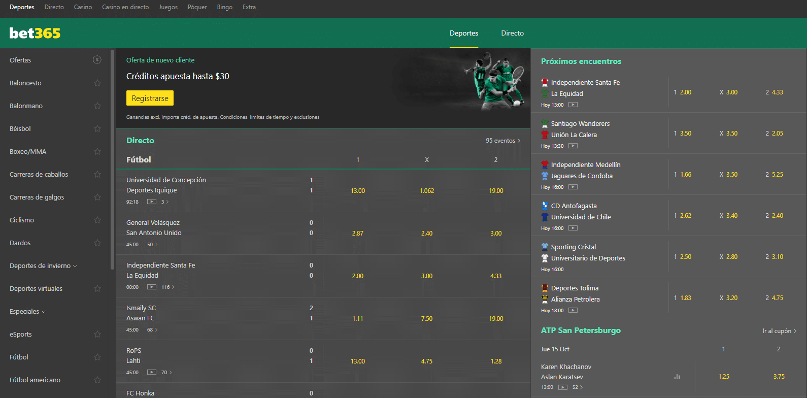Switch to the Directo header tab
807x398 pixels.
pos(513,33)
